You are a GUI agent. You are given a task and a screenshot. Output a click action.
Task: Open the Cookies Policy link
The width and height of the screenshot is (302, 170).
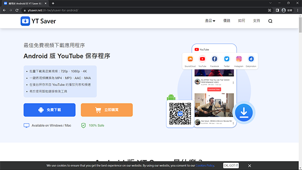coord(205,165)
